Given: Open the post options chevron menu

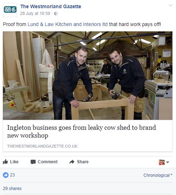Looking at the screenshot, I should [171, 5].
